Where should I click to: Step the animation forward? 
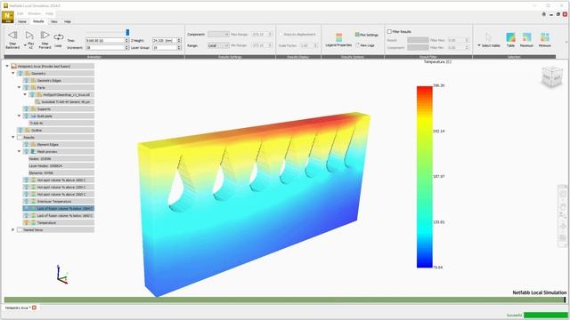point(45,39)
